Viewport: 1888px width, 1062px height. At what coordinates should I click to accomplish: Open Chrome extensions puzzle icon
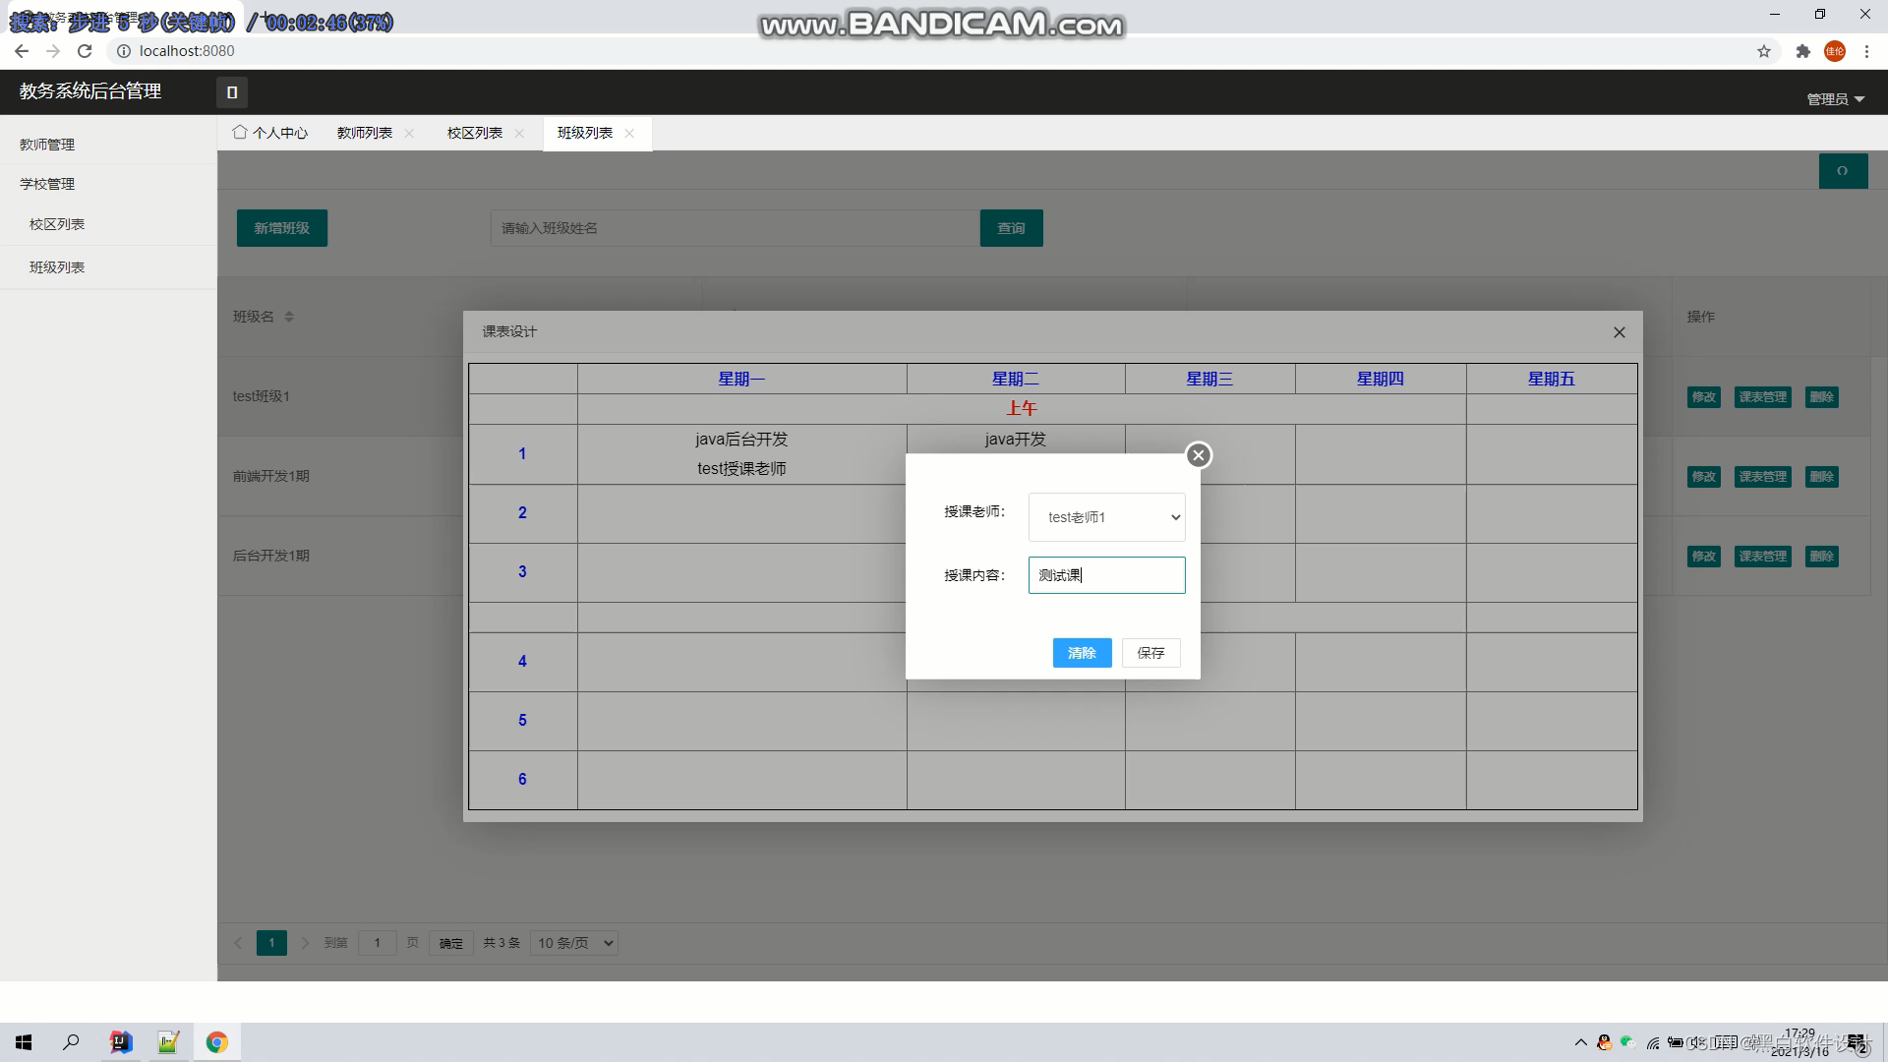[1802, 51]
